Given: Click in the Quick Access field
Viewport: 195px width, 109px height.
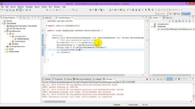Looking at the screenshot, I should 161,14.
